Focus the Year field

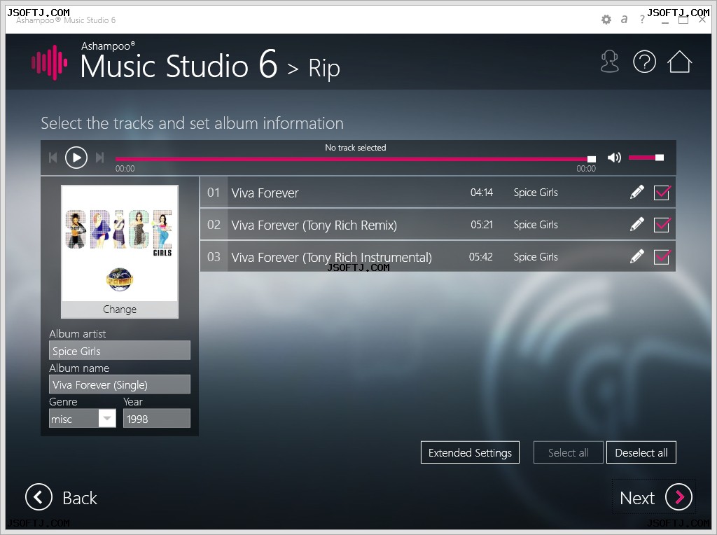(x=156, y=418)
